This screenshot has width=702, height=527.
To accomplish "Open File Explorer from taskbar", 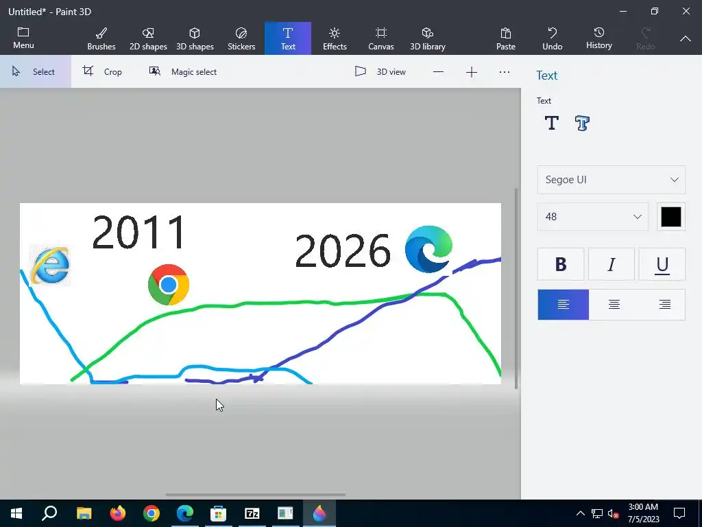I will point(84,513).
